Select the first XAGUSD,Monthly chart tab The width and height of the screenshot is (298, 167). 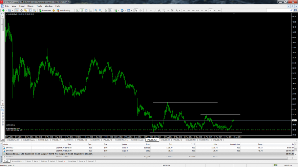pyautogui.click(x=13, y=140)
